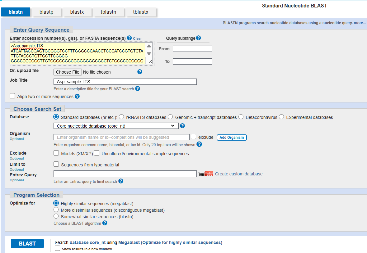The width and height of the screenshot is (367, 253).
Task: Show help for Entrez query limit
Action: [x=121, y=181]
